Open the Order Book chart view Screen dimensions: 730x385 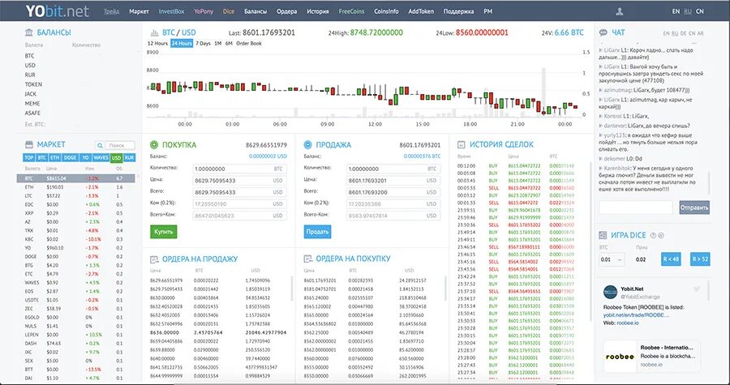[x=249, y=43]
